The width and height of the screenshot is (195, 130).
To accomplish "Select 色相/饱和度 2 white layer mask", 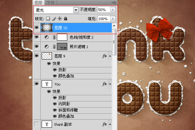I will 62,37.
